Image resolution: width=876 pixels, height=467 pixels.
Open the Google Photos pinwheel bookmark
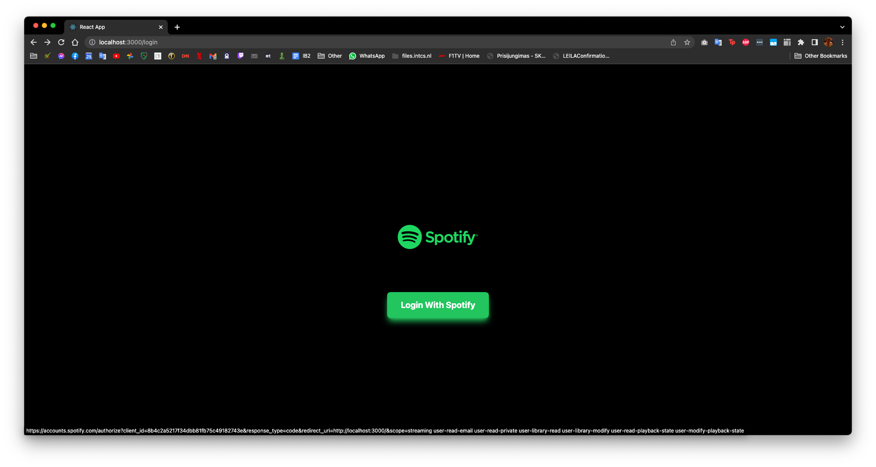130,56
